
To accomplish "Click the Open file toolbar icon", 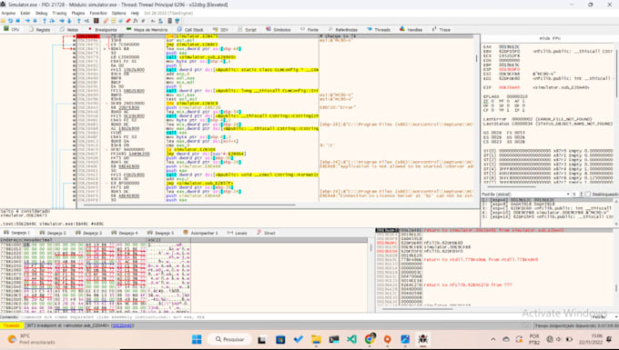I will (3, 21).
